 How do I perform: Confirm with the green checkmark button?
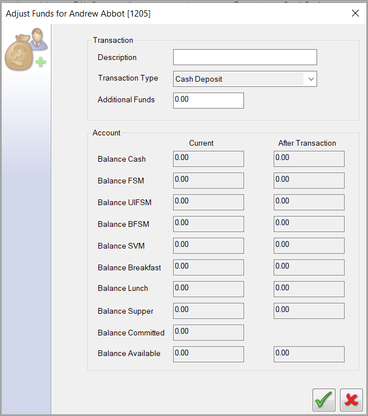pyautogui.click(x=323, y=400)
